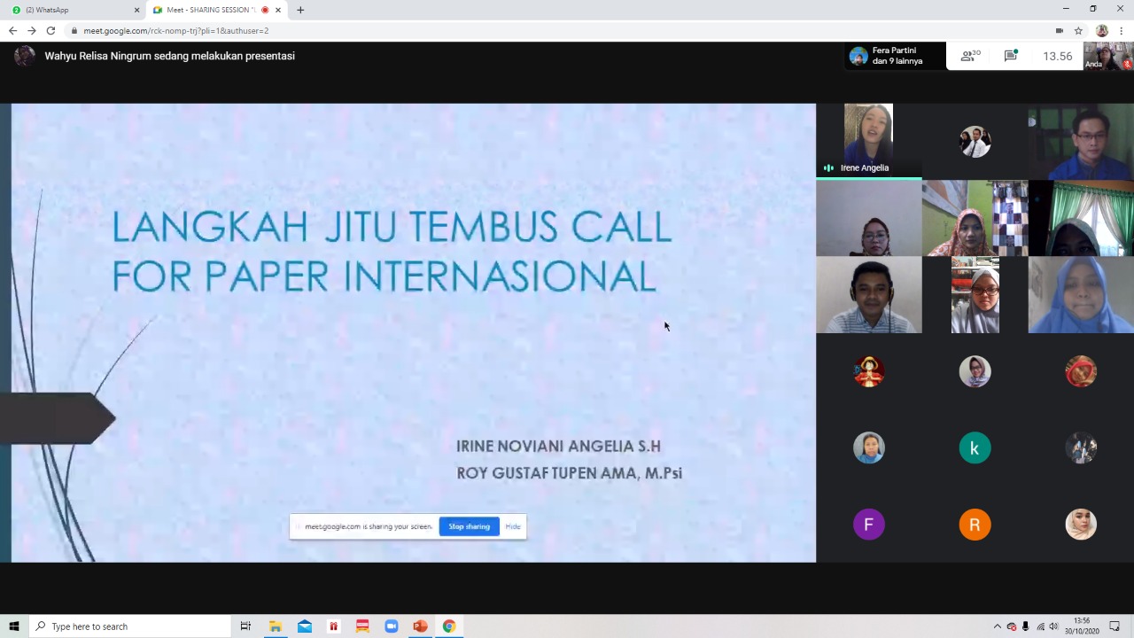Click the 'IRINE NOVIANI ANGELIA S.H' text on slide
The width and height of the screenshot is (1134, 638).
[x=558, y=446]
